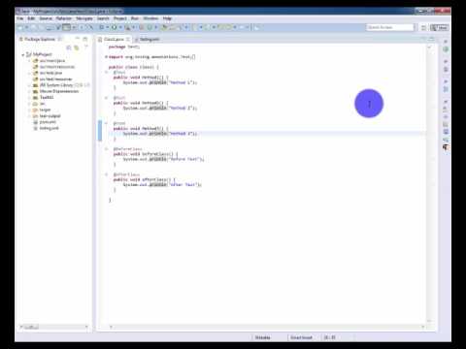Collapse the afterClass method fold

(x=106, y=174)
